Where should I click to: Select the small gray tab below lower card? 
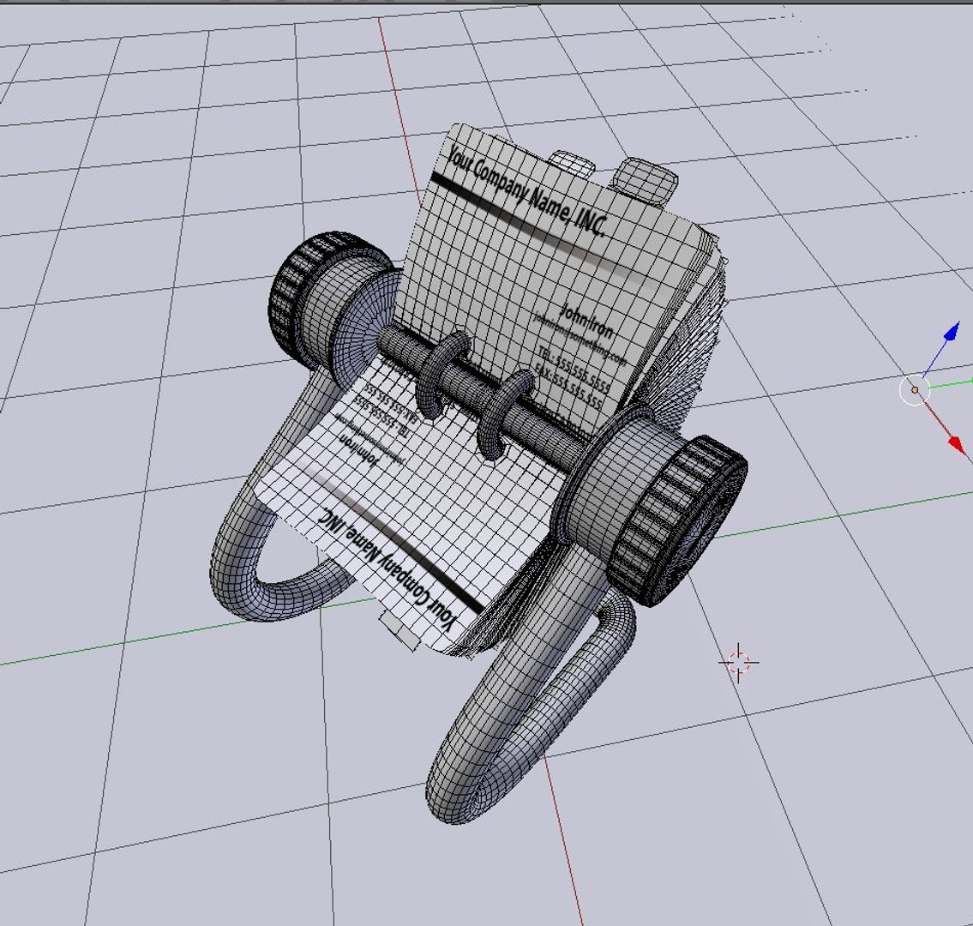coord(401,630)
